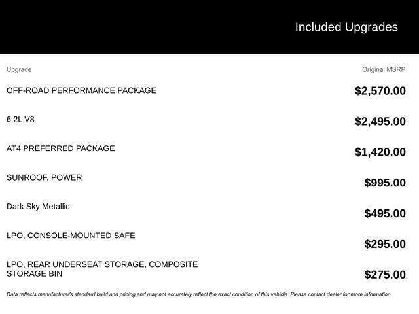Select the LPO, CONSOLE-MOUNTED SAFE item

tap(71, 235)
